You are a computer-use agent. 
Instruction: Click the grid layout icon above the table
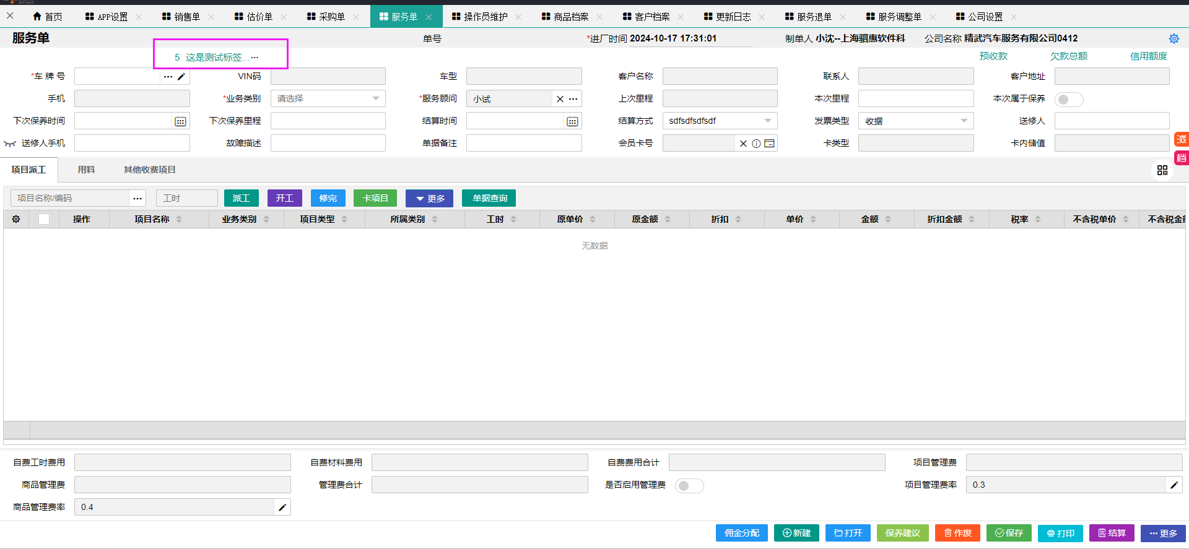[x=1162, y=170]
